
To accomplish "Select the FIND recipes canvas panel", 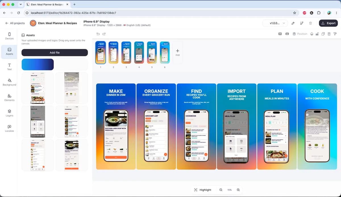I will click(196, 127).
